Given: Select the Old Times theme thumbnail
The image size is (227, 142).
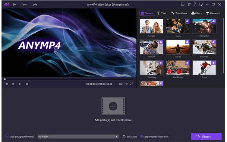Looking at the screenshot, I should (x=178, y=68).
